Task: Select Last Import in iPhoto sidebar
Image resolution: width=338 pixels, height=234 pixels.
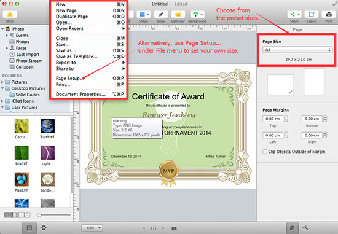Action: pyautogui.click(x=25, y=54)
